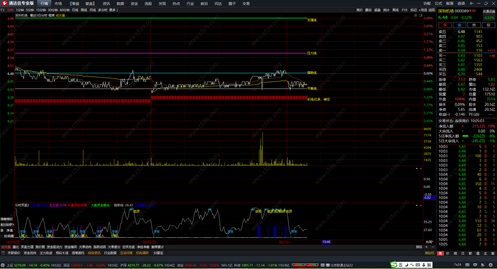Select the 笔 tick detail tab
This screenshot has width=497, height=269.
coord(440,253)
